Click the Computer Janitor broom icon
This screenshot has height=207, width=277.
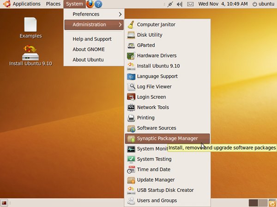point(131,24)
